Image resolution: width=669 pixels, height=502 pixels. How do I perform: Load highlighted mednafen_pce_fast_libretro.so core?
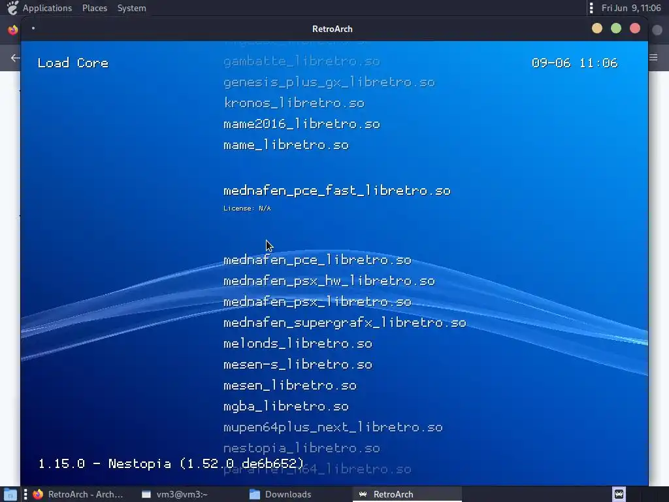point(337,190)
